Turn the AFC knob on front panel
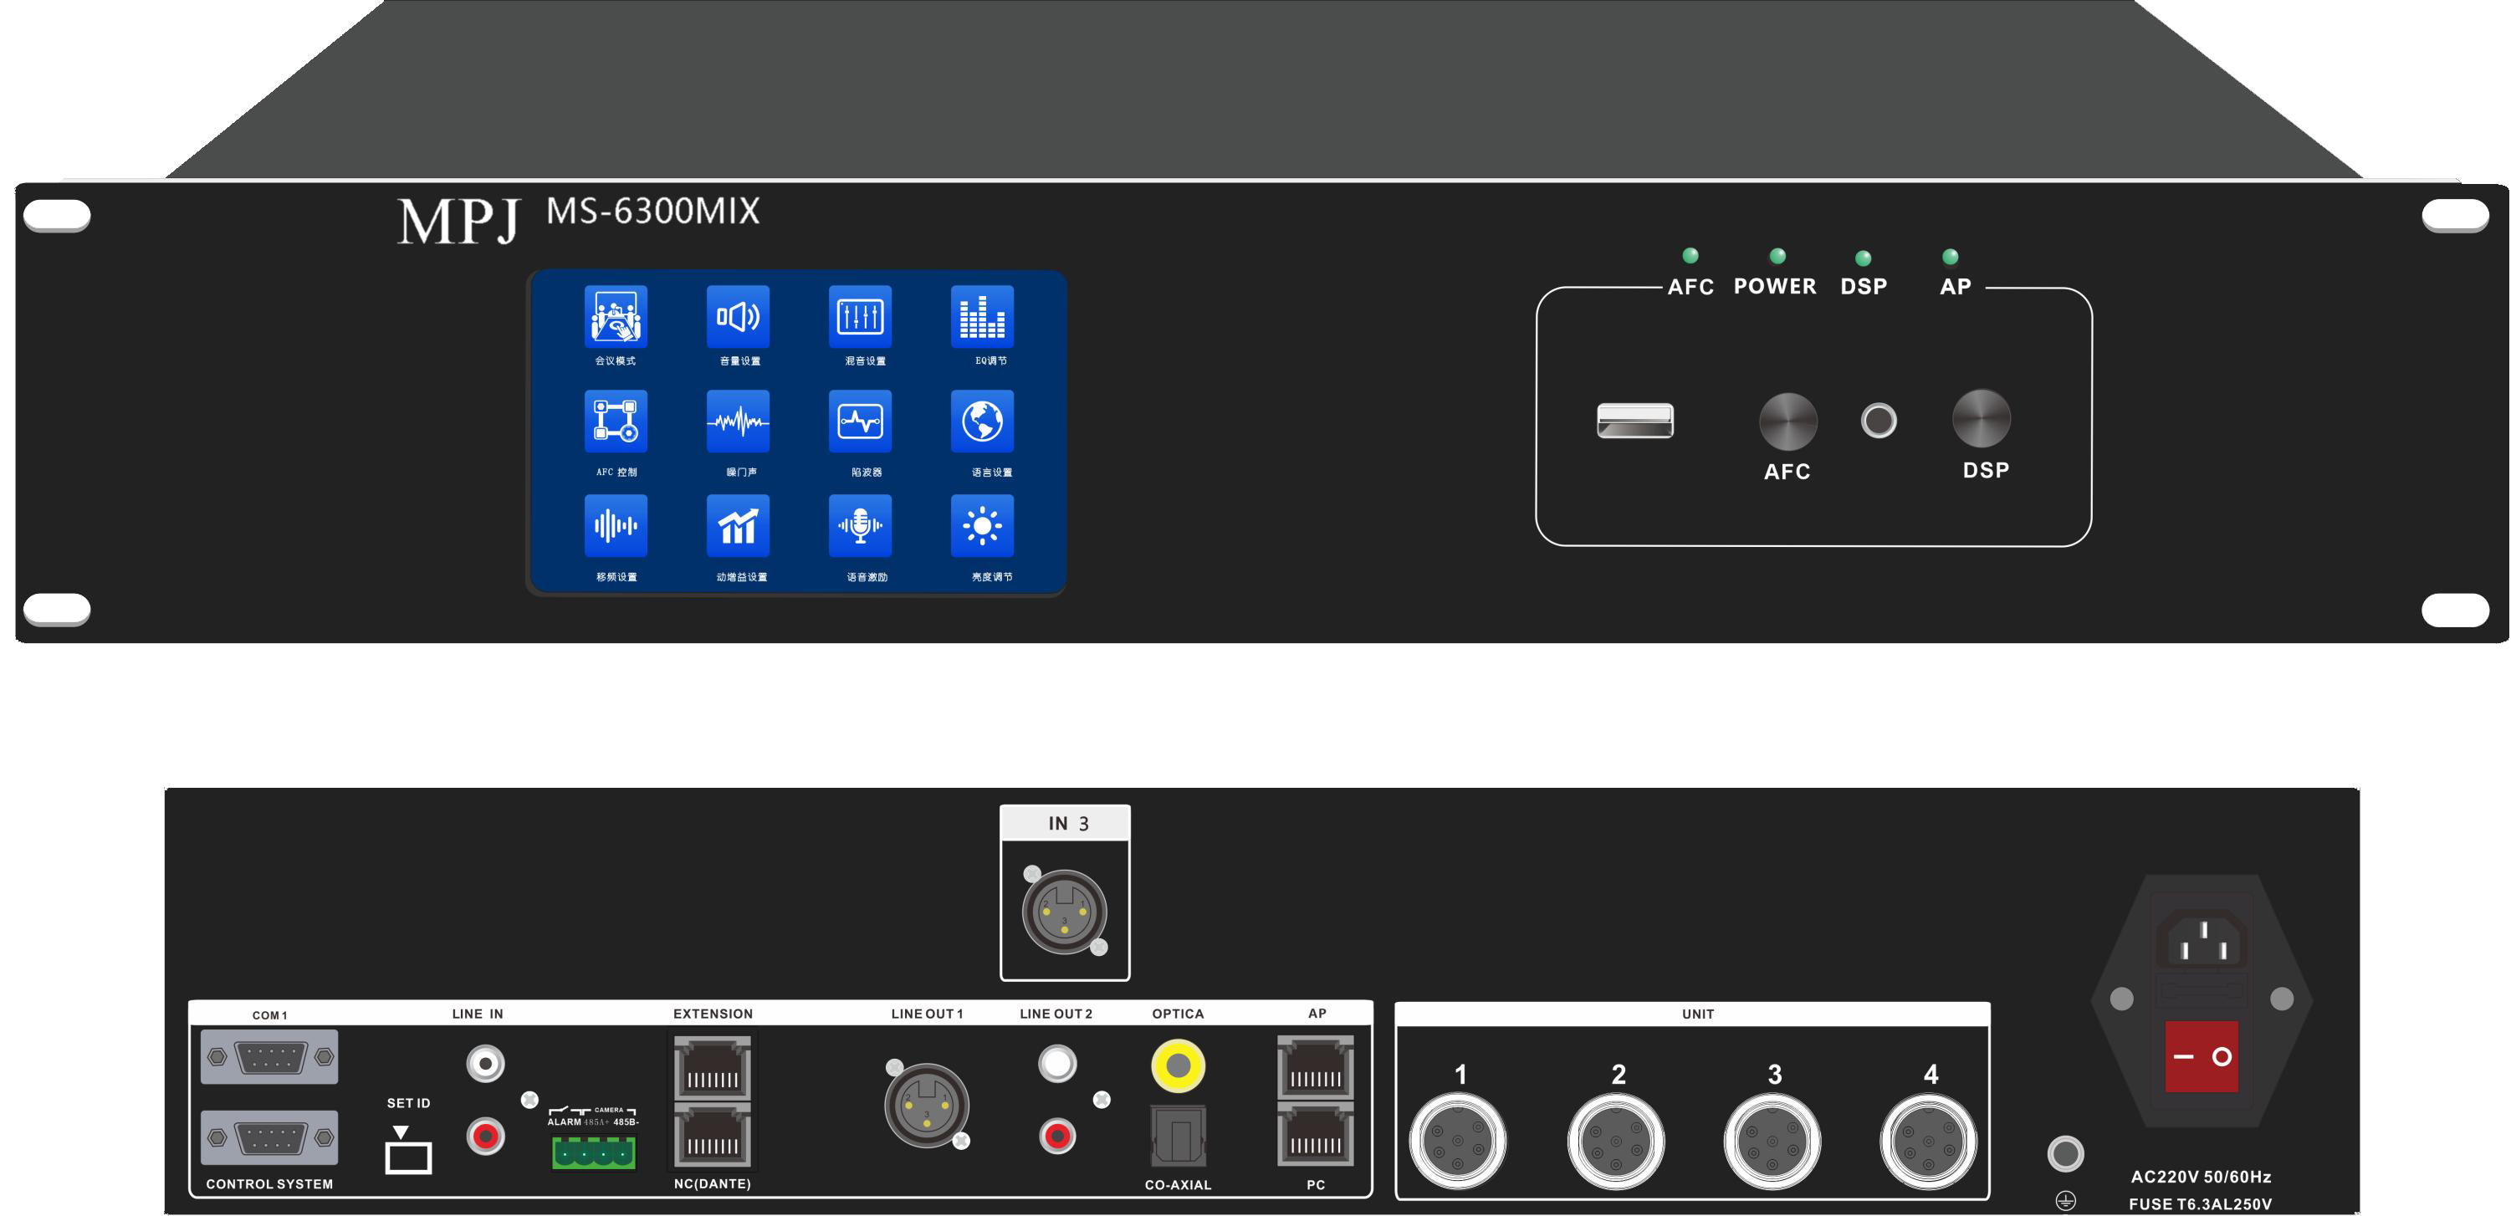Viewport: 2511px width, 1216px height. pyautogui.click(x=1787, y=421)
